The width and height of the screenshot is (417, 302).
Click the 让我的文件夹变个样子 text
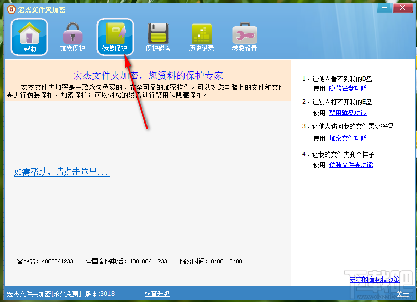(x=343, y=154)
